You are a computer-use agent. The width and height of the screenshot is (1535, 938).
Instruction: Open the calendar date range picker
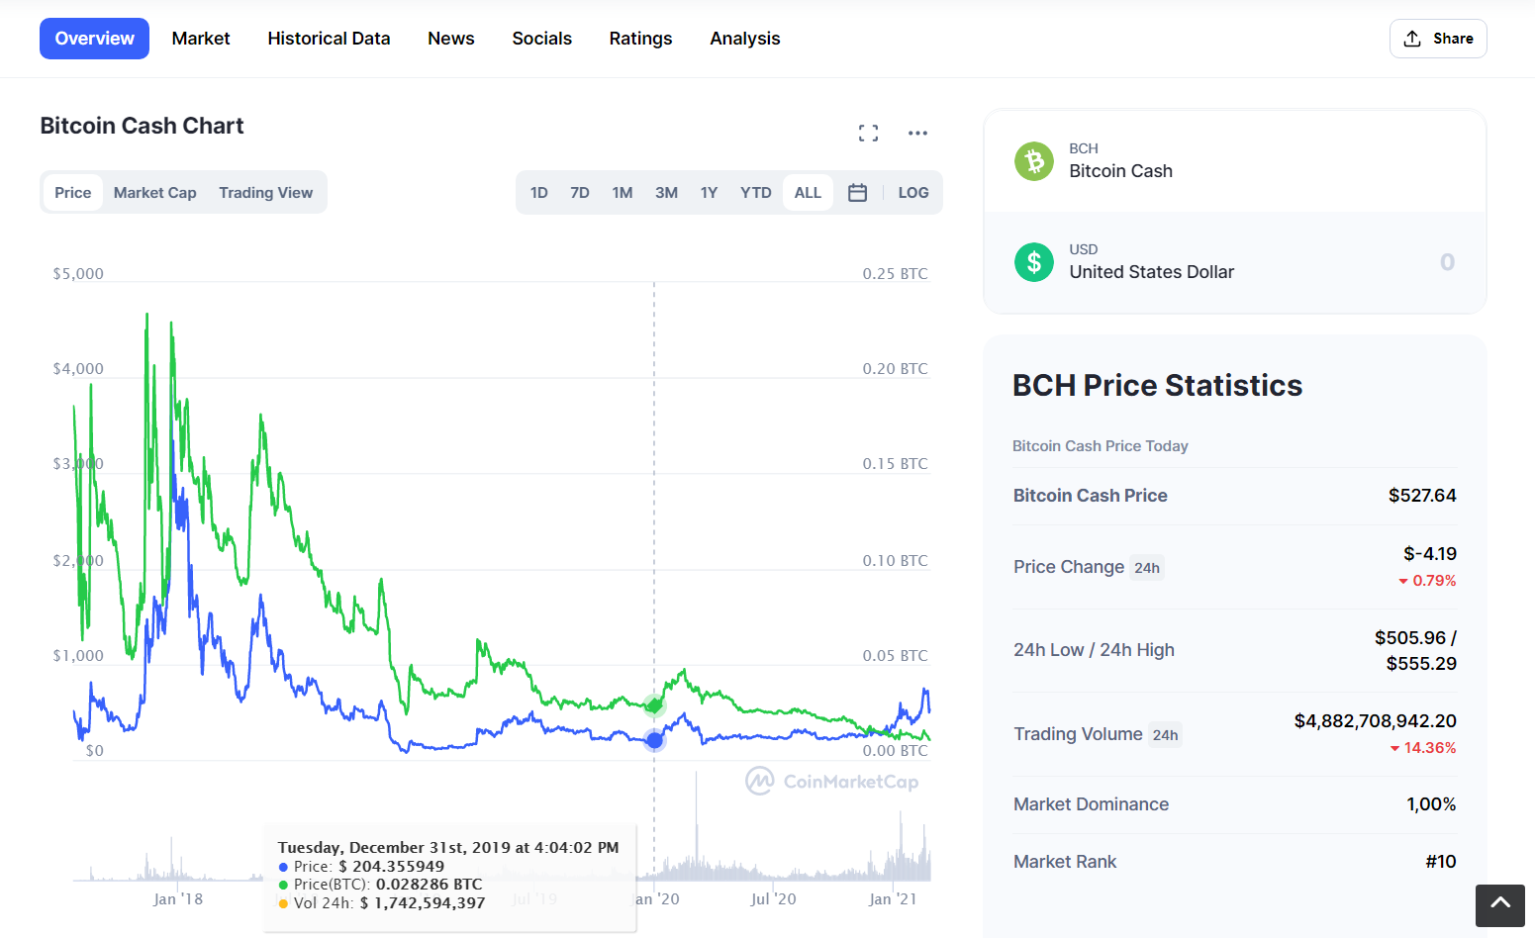pyautogui.click(x=857, y=193)
